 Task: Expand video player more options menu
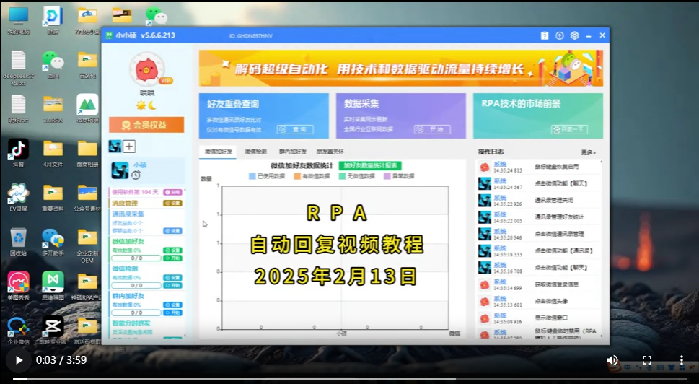(682, 360)
